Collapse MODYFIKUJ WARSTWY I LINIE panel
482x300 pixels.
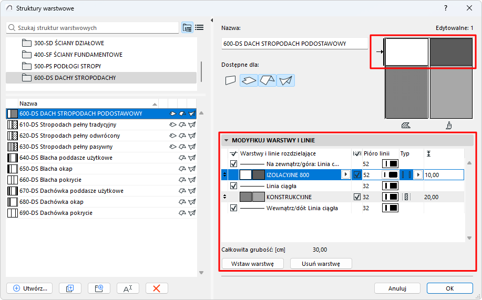click(x=226, y=140)
